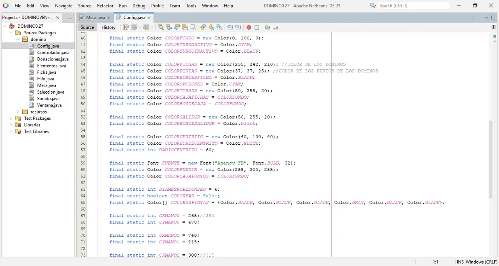Close the Projects panel tab

(x=58, y=18)
